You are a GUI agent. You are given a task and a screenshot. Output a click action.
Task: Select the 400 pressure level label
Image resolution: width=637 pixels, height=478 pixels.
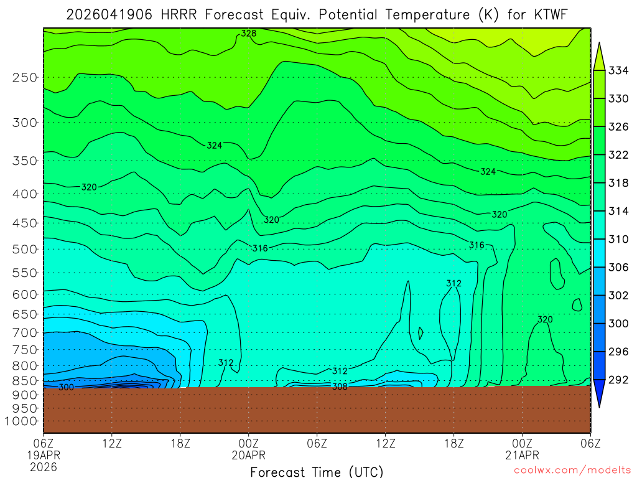pyautogui.click(x=25, y=194)
